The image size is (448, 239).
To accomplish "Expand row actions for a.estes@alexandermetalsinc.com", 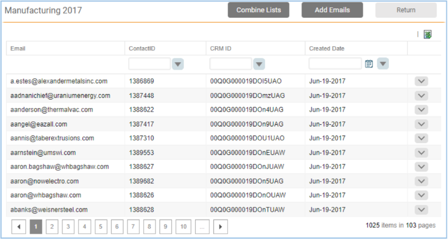I will tap(421, 81).
